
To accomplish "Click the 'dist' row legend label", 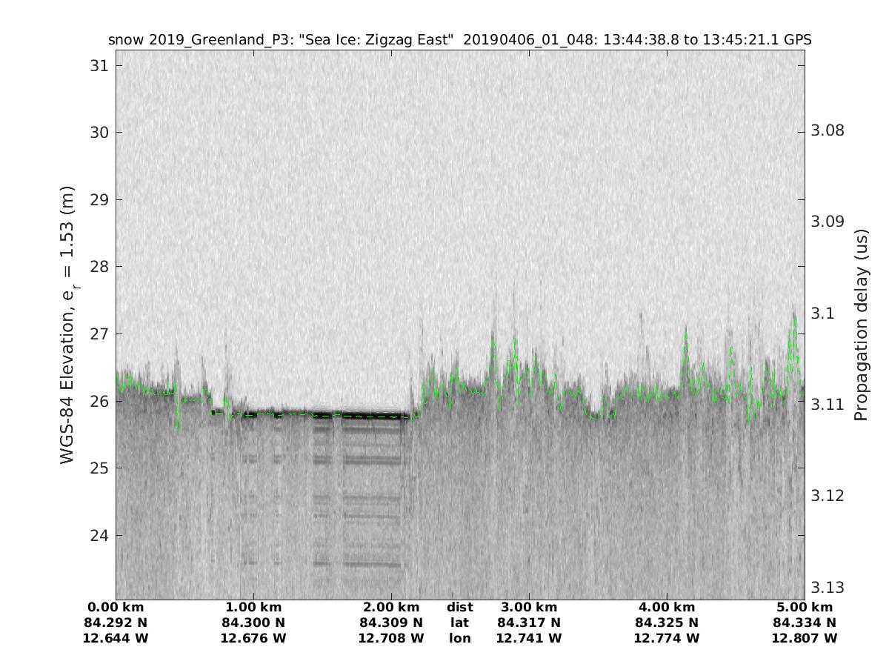I will coord(459,608).
